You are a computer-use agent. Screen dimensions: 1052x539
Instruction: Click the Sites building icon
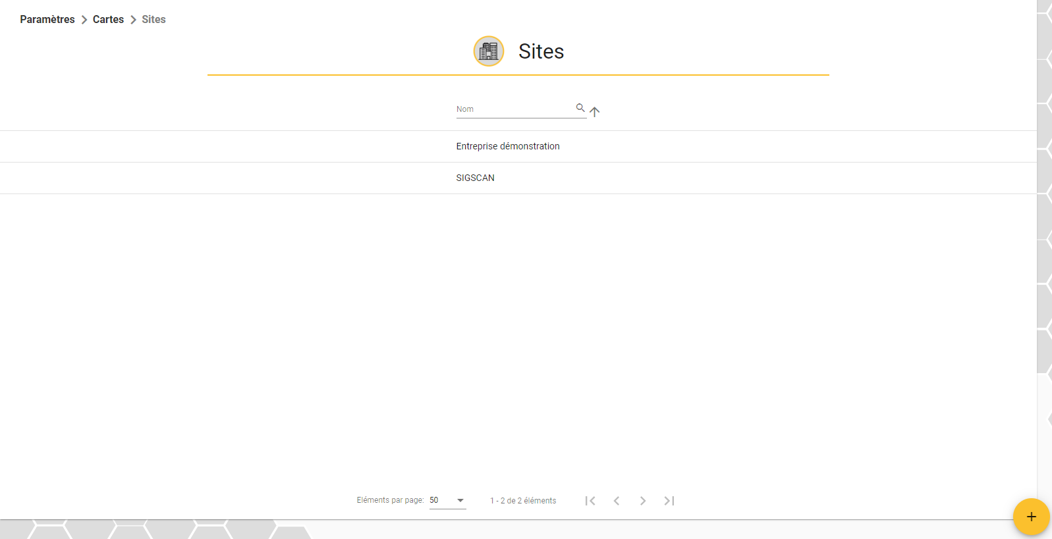[489, 51]
